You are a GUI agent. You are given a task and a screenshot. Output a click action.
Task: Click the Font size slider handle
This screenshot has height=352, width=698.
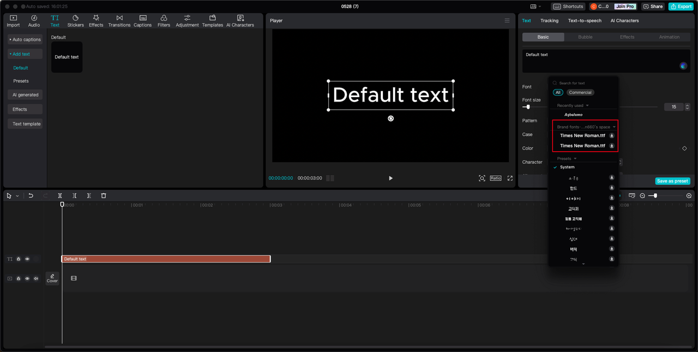click(x=528, y=107)
